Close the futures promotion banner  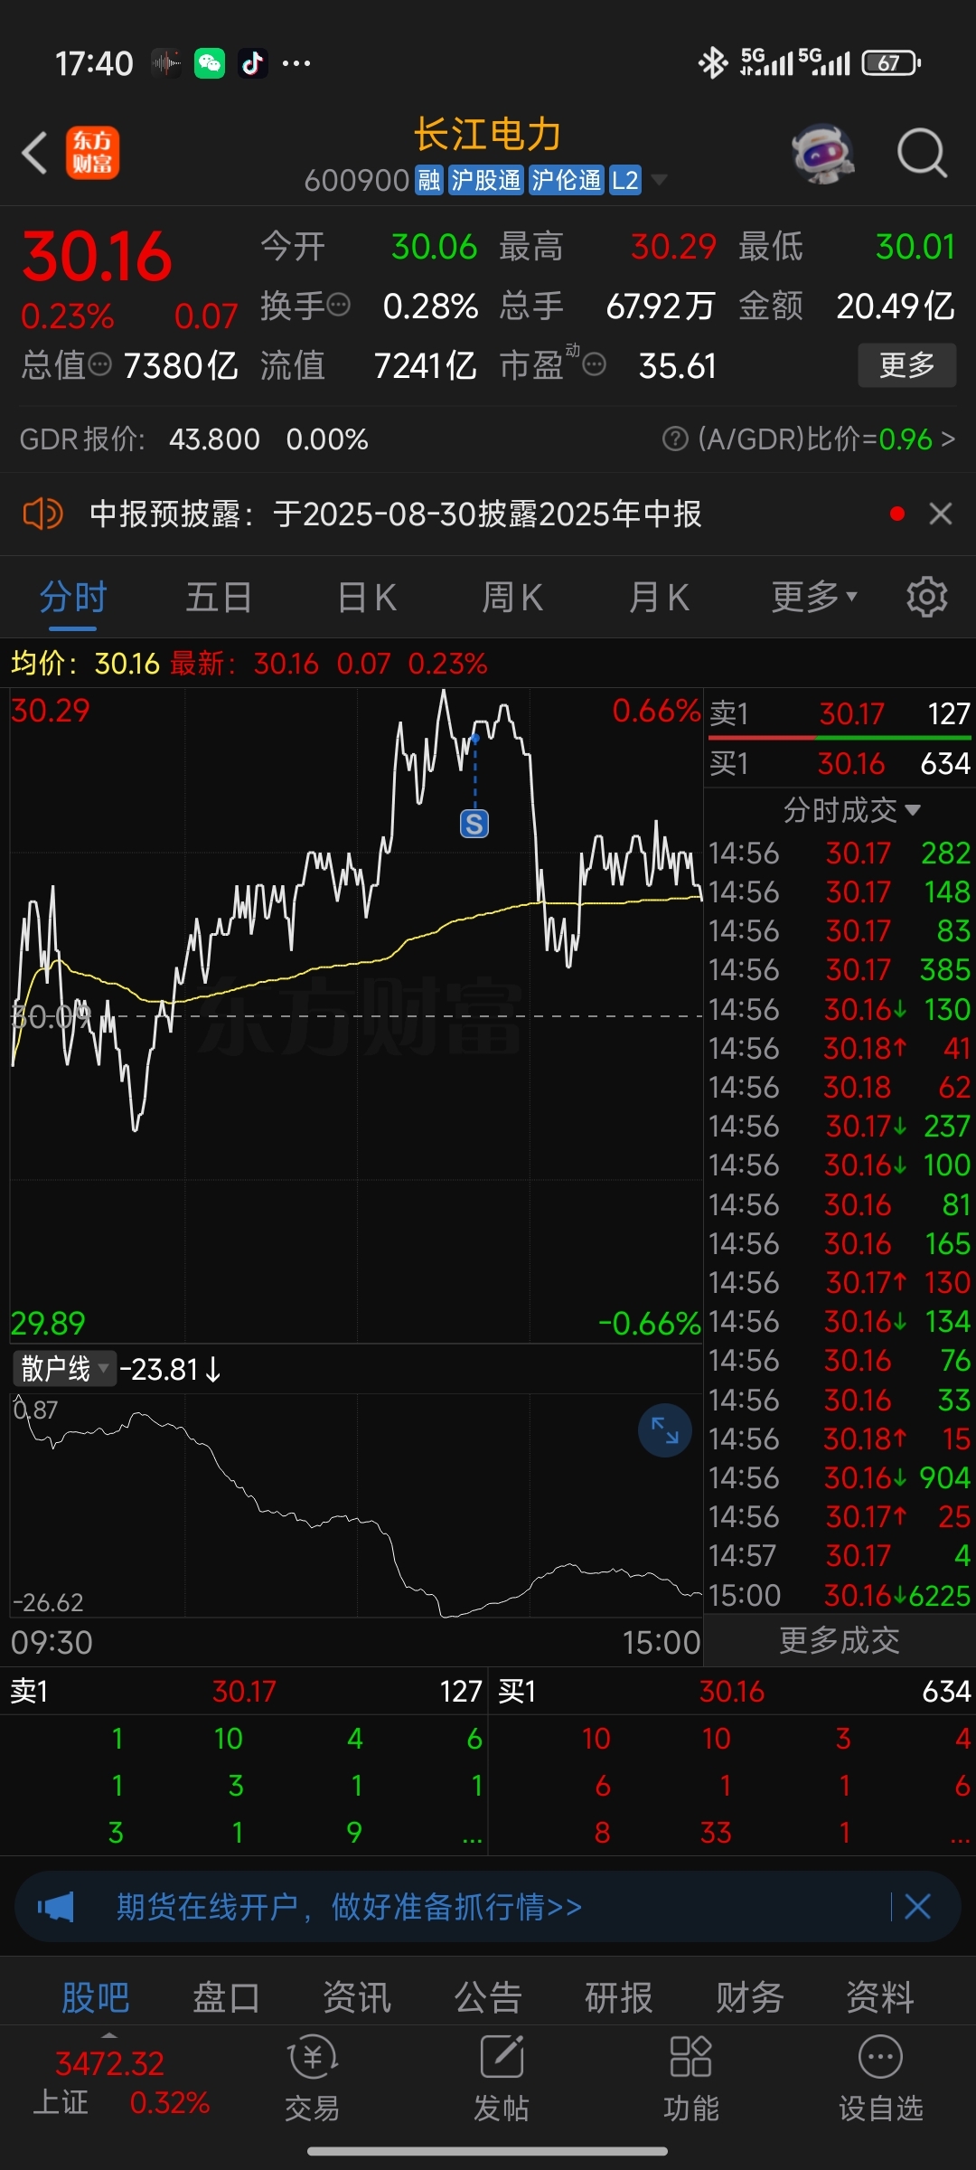click(917, 1907)
